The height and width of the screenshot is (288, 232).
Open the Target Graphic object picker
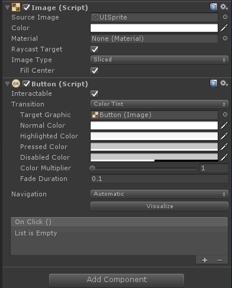pyautogui.click(x=225, y=115)
